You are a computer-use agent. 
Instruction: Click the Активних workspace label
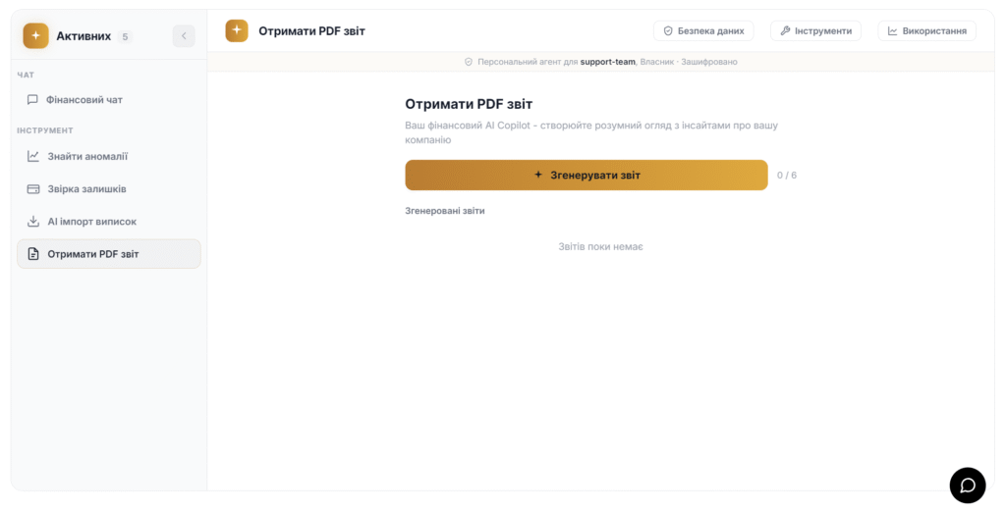(x=84, y=36)
